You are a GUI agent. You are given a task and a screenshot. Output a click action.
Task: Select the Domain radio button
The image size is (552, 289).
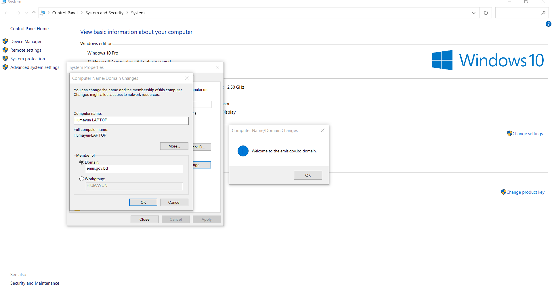tap(82, 162)
